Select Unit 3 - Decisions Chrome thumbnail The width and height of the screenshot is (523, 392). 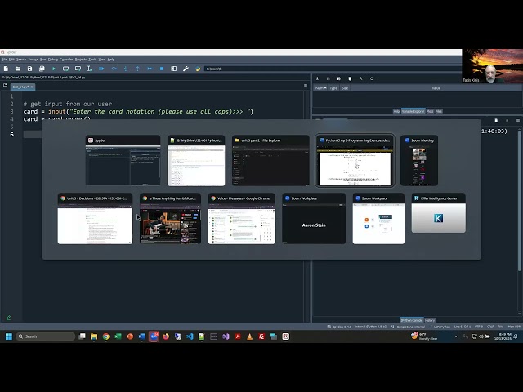(x=95, y=219)
